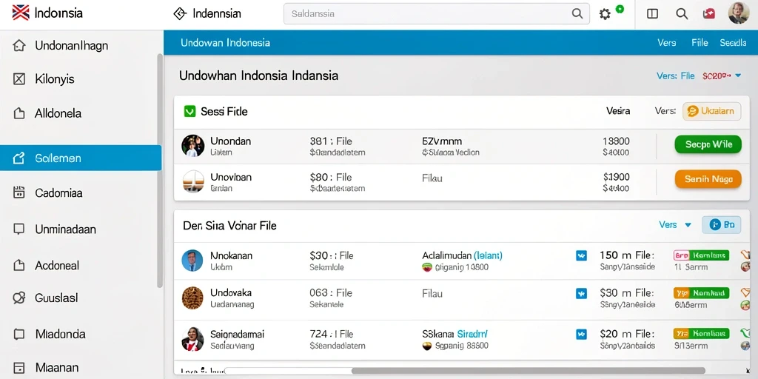The height and width of the screenshot is (379, 758).
Task: Toggle the green Sessi Fitle checkbox
Action: [189, 112]
